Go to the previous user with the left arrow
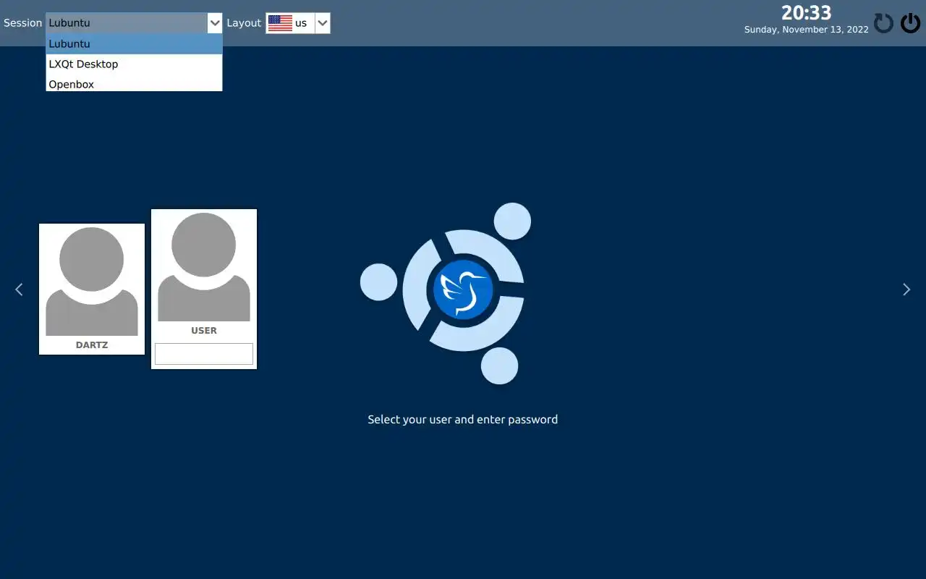Viewport: 926px width, 579px height. point(19,289)
